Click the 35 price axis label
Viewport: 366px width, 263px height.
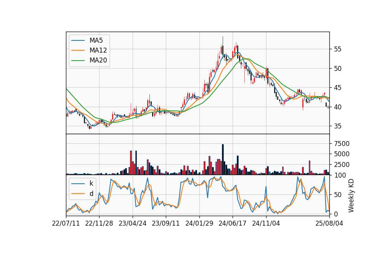point(338,126)
